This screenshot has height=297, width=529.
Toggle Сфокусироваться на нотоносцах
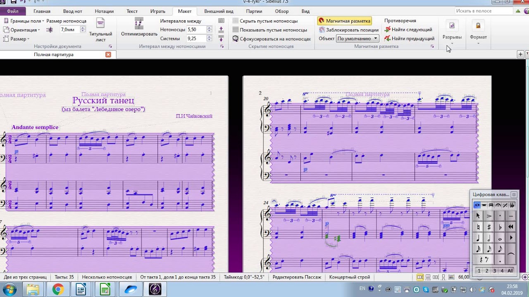[x=272, y=39]
